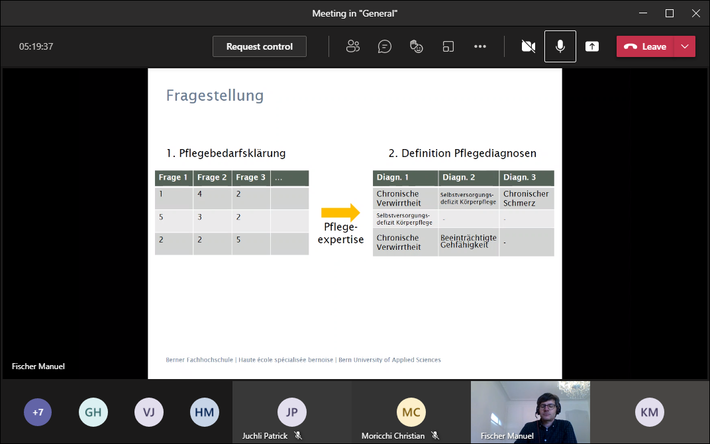
Task: Select the VJ participant avatar
Action: (x=149, y=412)
